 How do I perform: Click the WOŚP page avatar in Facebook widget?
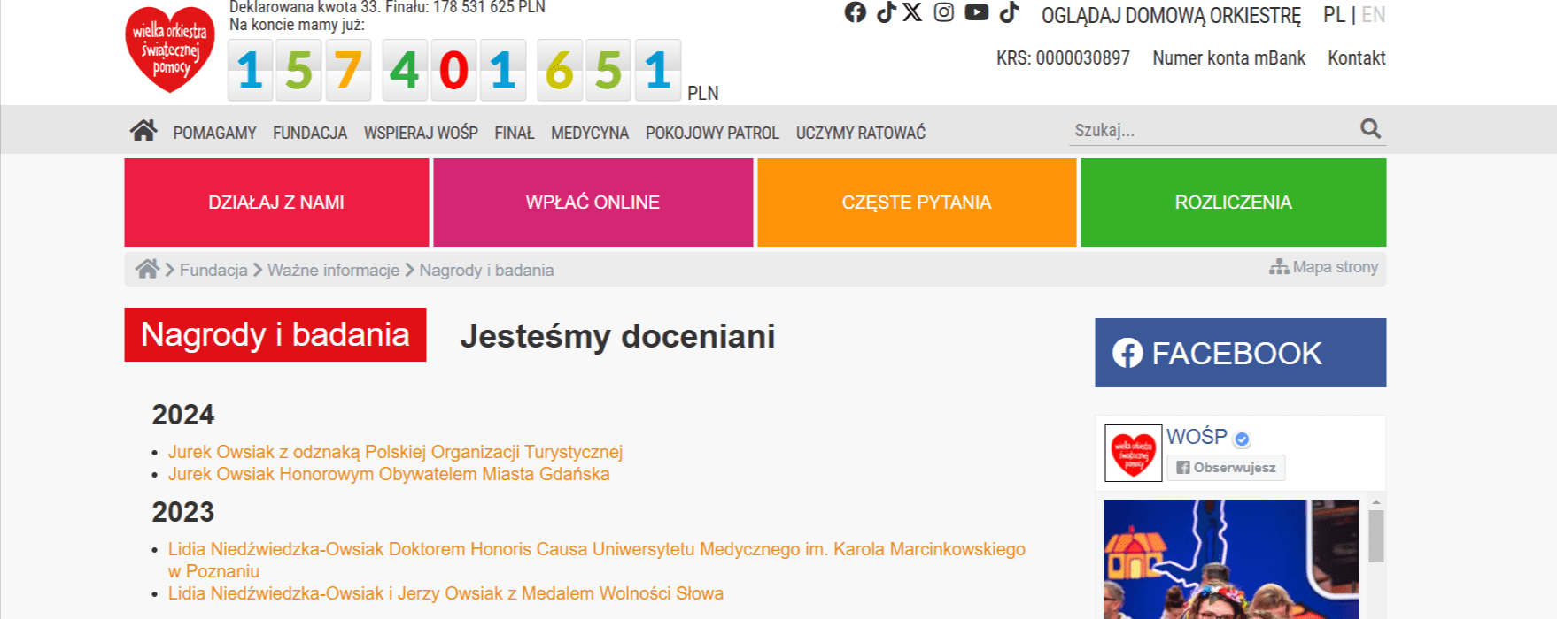coord(1133,453)
